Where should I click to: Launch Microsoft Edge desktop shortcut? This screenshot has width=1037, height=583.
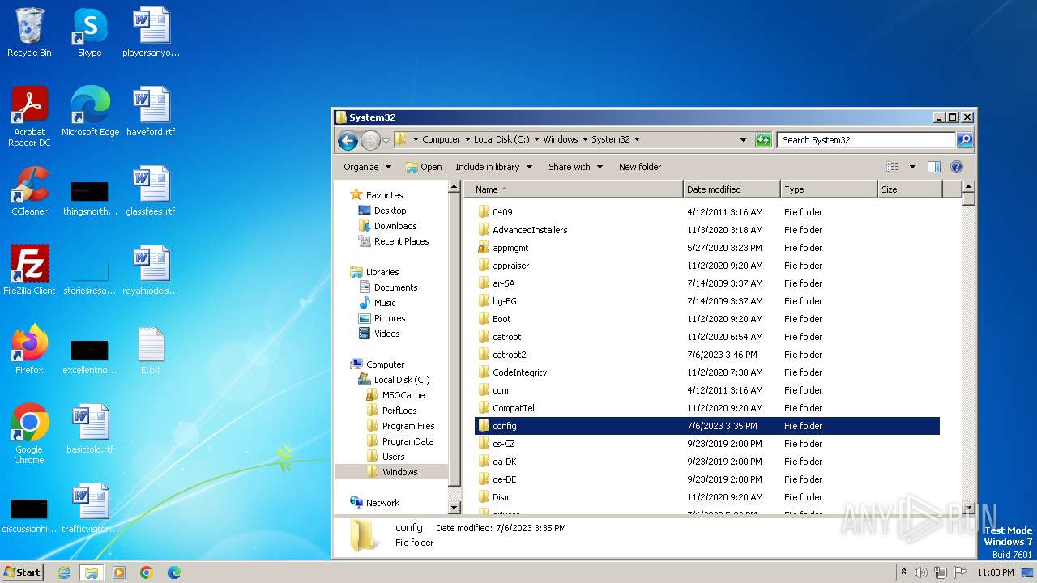(90, 112)
